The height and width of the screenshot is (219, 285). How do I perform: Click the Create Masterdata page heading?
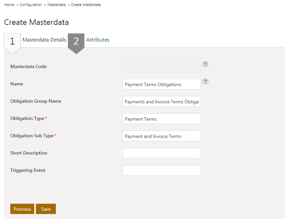click(x=36, y=22)
